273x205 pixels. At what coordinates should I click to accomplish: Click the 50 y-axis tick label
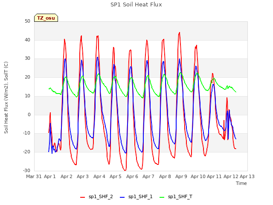click(x=27, y=21)
